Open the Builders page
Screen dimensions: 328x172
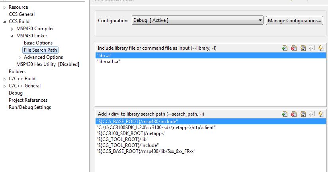click(x=17, y=72)
